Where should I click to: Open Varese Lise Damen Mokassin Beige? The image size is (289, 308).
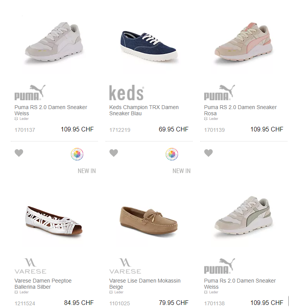tap(144, 284)
